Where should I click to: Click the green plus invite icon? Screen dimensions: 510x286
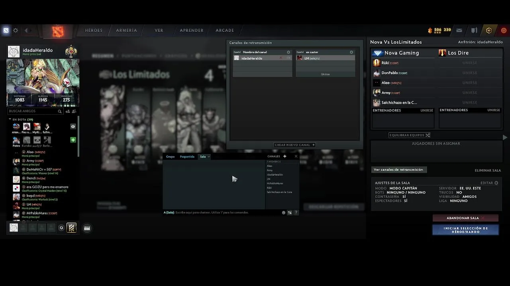[x=73, y=140]
